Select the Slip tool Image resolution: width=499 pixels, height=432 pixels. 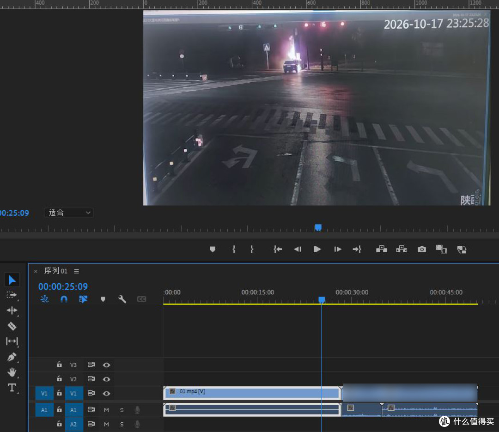(x=12, y=341)
